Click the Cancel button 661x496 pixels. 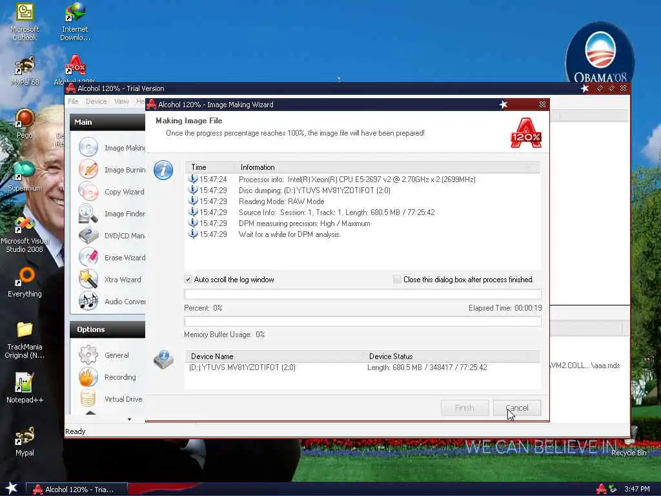517,408
